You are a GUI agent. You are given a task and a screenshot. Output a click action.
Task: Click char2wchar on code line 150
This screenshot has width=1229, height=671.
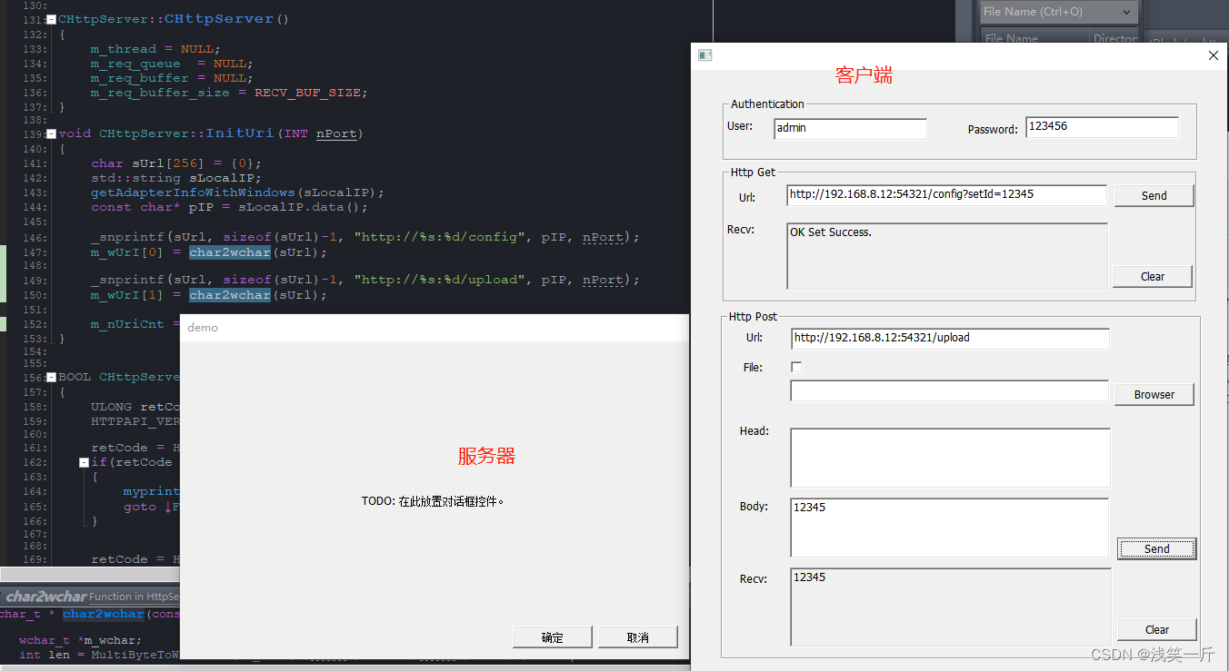click(x=230, y=295)
